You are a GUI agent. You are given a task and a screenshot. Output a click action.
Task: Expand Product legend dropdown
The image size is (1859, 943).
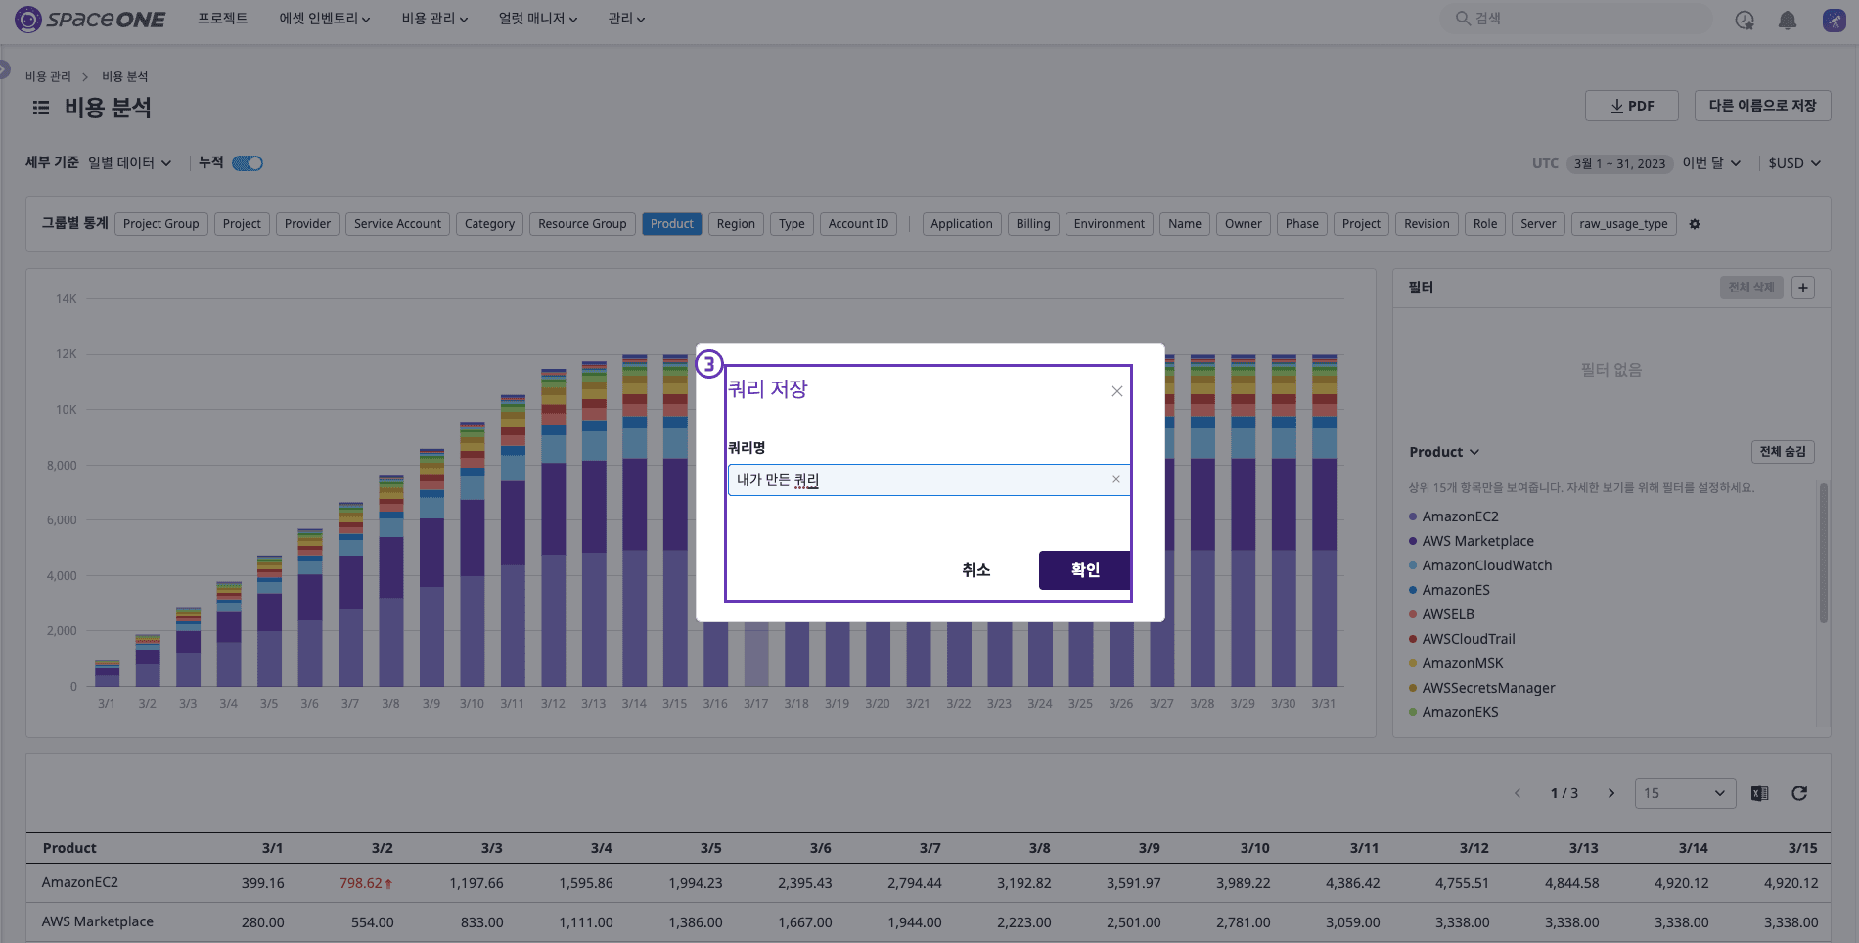1444,452
